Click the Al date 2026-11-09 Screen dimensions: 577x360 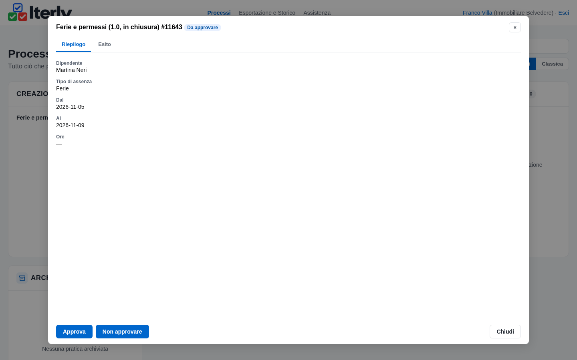click(x=70, y=125)
